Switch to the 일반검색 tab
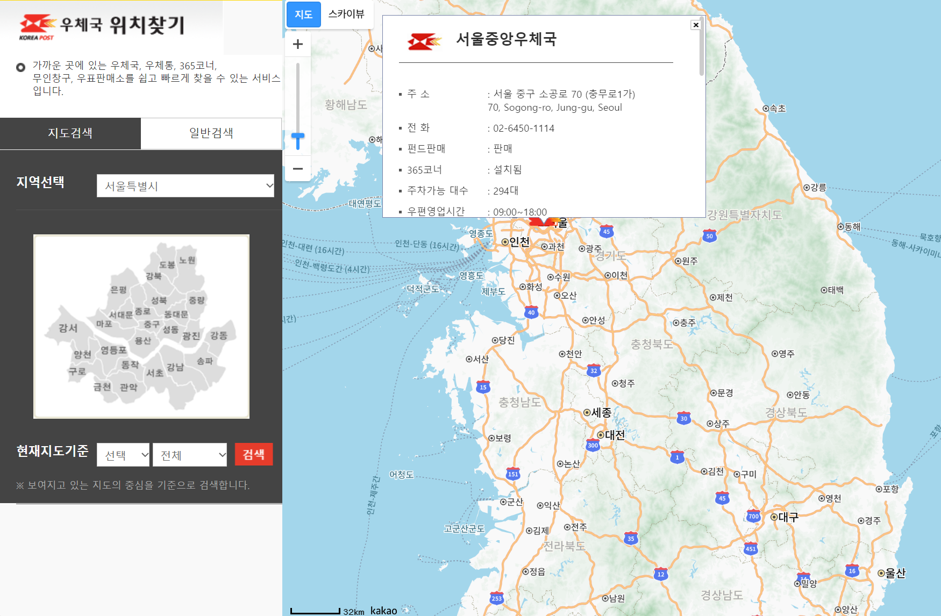Image resolution: width=941 pixels, height=616 pixels. coord(211,133)
